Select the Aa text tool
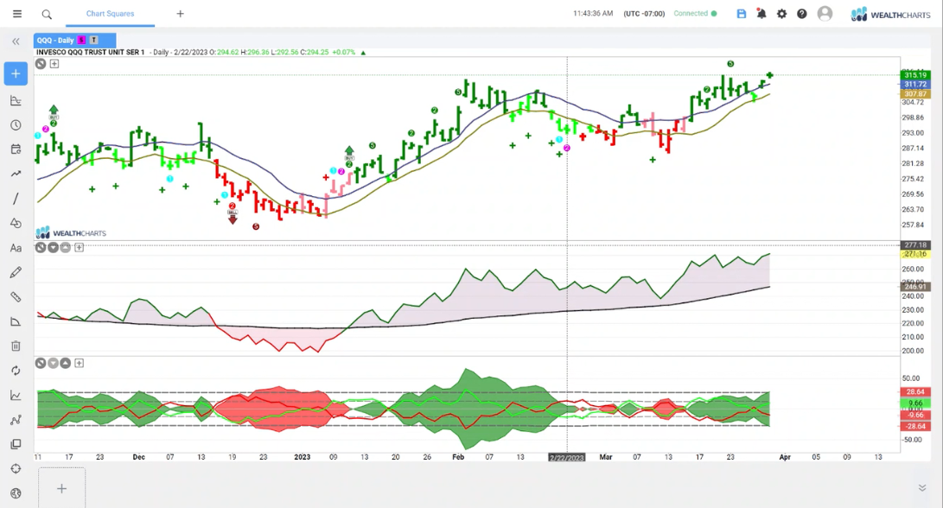Screen dimensions: 943x508 [x=16, y=248]
